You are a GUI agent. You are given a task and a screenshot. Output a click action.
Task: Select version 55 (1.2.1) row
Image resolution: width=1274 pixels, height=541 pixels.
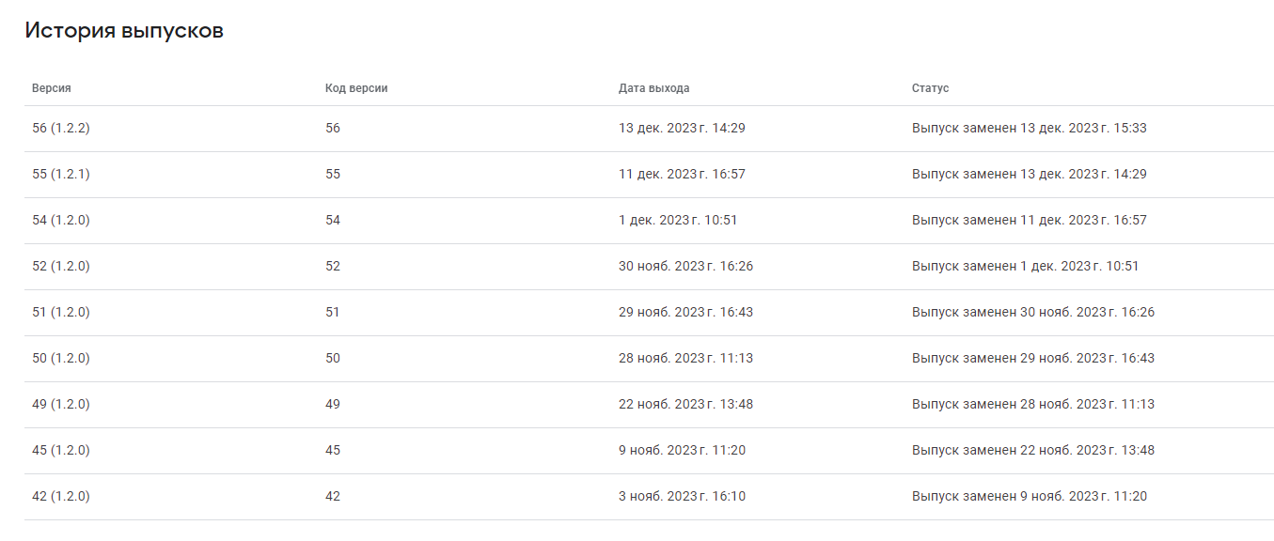click(x=649, y=175)
